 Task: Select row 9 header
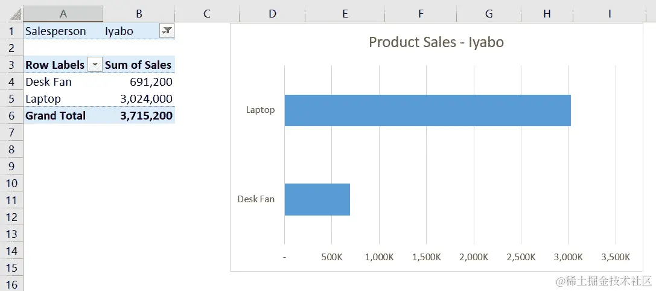(x=11, y=166)
